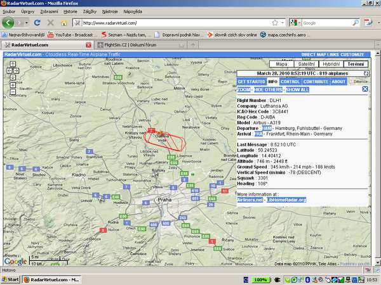Open FRA arrival airport link

pos(258,134)
